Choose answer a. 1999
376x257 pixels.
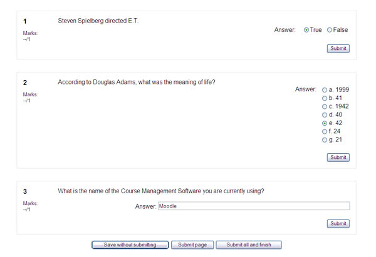pyautogui.click(x=325, y=90)
